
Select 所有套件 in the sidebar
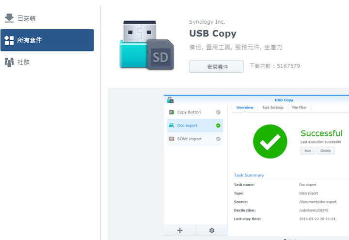[47, 40]
